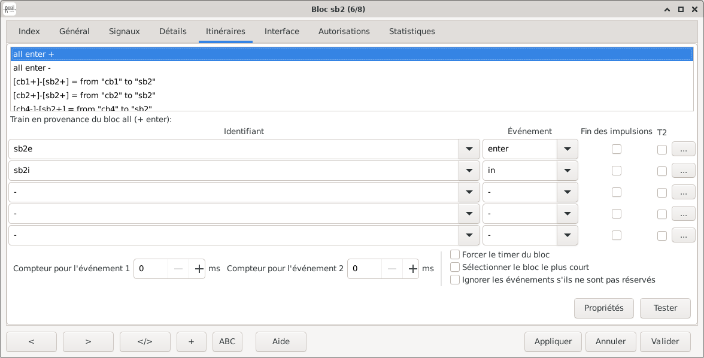Go to previous block with < button
Screen dimensions: 704x358
(x=31, y=342)
